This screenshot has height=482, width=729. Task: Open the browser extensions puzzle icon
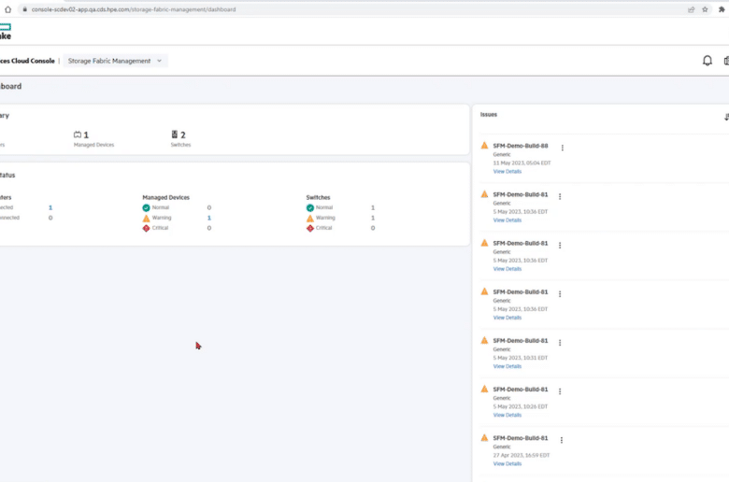pyautogui.click(x=722, y=9)
